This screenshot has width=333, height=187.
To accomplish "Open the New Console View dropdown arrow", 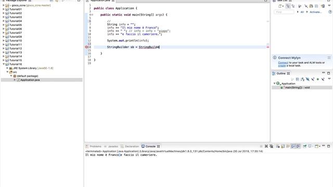I will (x=319, y=146).
